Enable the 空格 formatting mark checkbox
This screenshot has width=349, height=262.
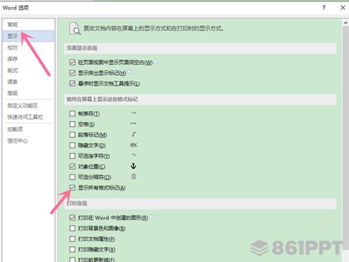click(72, 124)
